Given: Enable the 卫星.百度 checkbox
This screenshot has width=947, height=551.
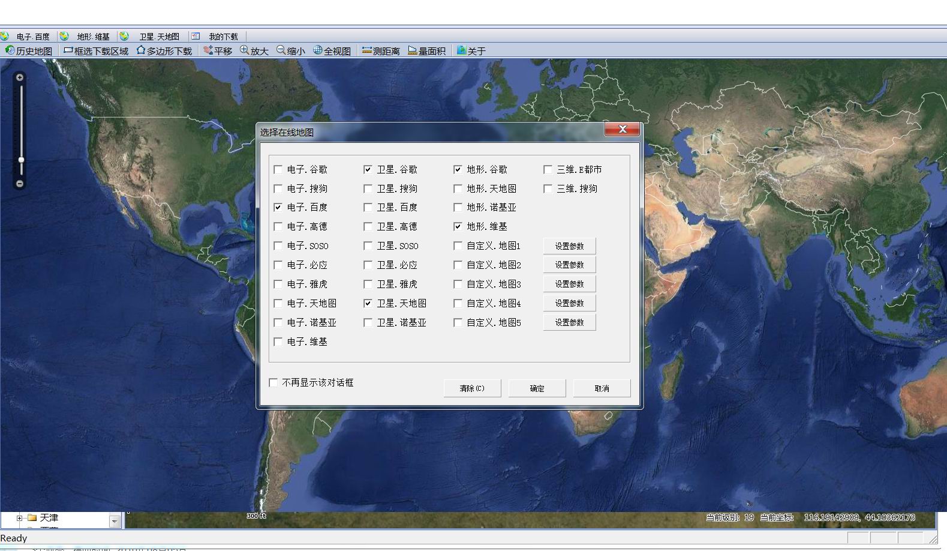Looking at the screenshot, I should pyautogui.click(x=368, y=207).
